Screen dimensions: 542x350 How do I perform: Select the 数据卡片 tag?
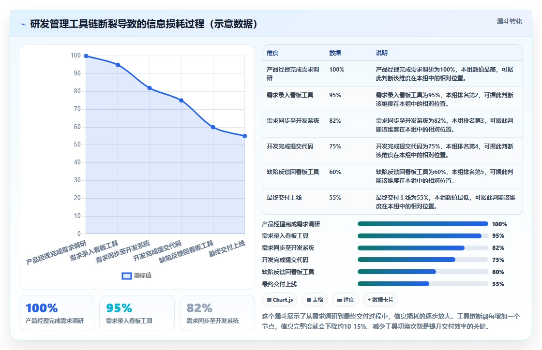coord(380,300)
